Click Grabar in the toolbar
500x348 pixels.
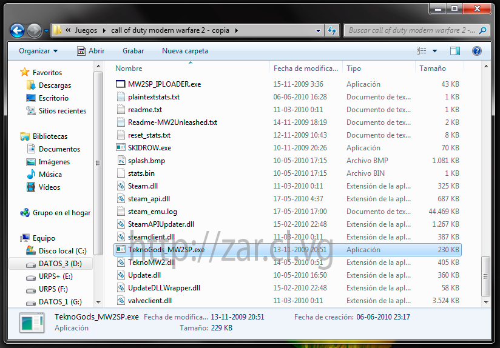pyautogui.click(x=133, y=51)
